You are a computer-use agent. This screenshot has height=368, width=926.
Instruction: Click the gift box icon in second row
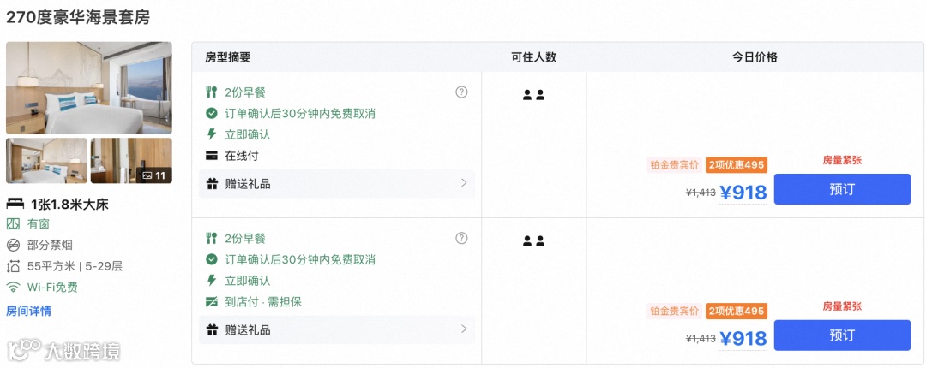point(212,329)
